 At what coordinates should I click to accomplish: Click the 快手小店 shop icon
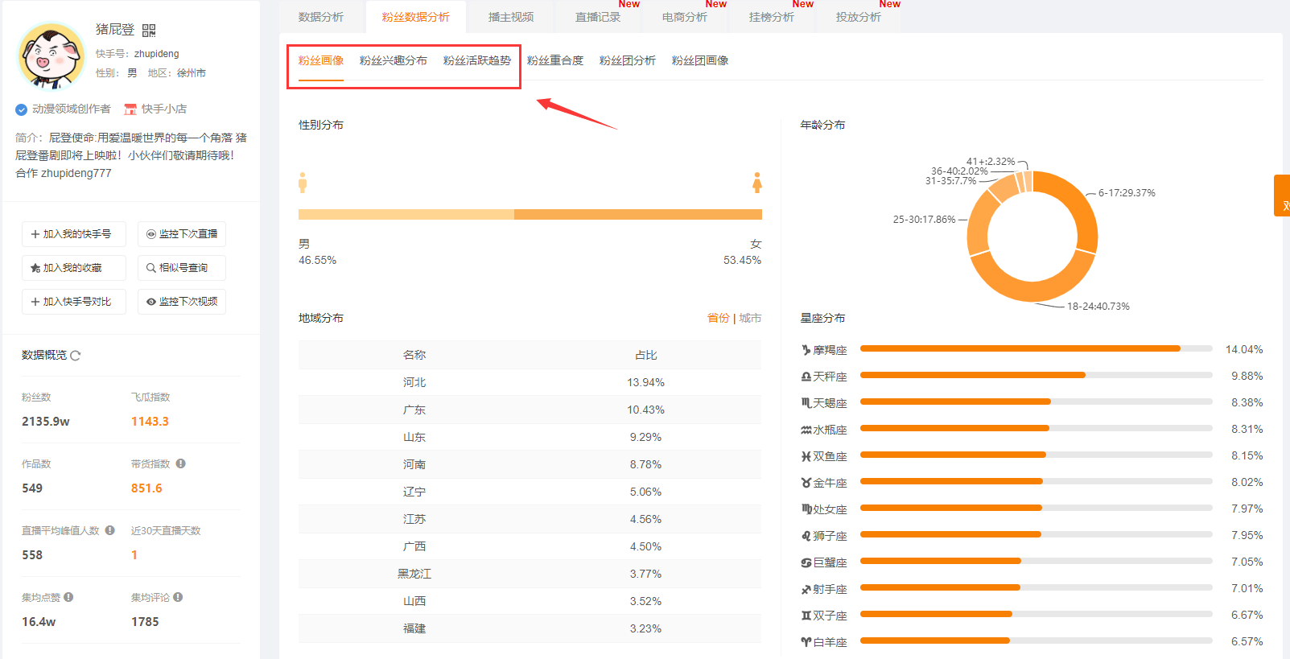130,109
